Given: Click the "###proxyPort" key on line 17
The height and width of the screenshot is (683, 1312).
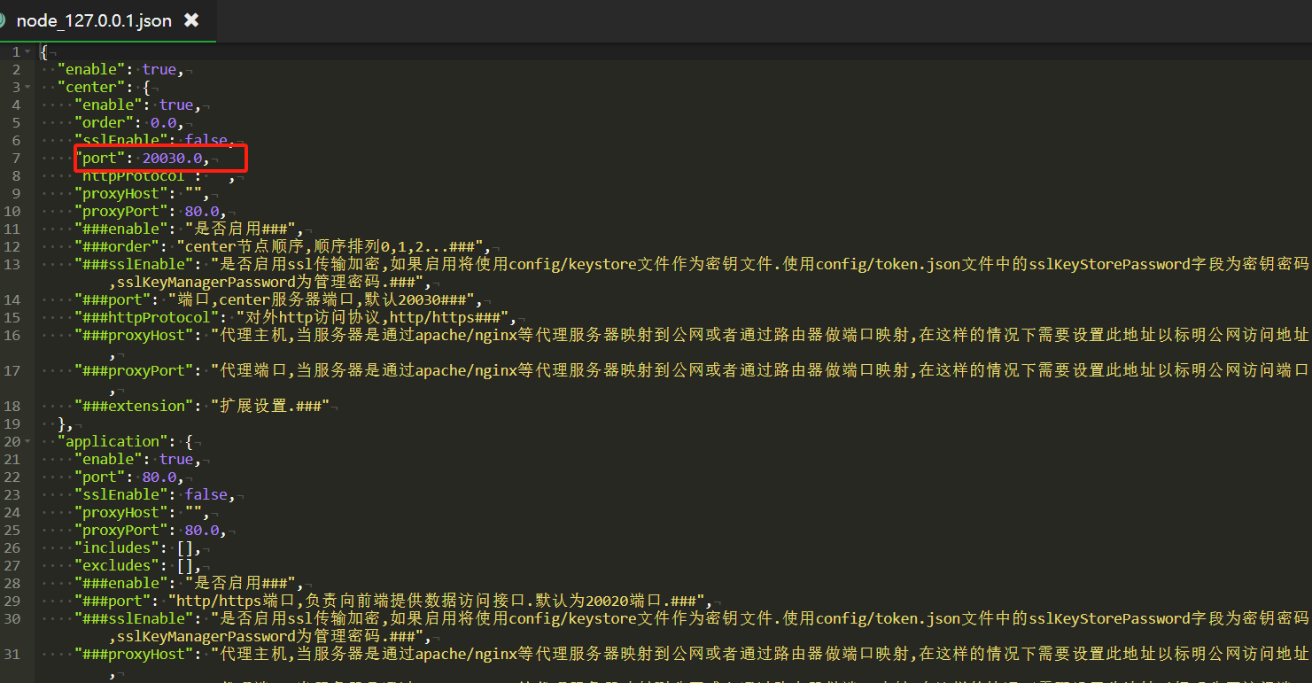Looking at the screenshot, I should coord(134,370).
